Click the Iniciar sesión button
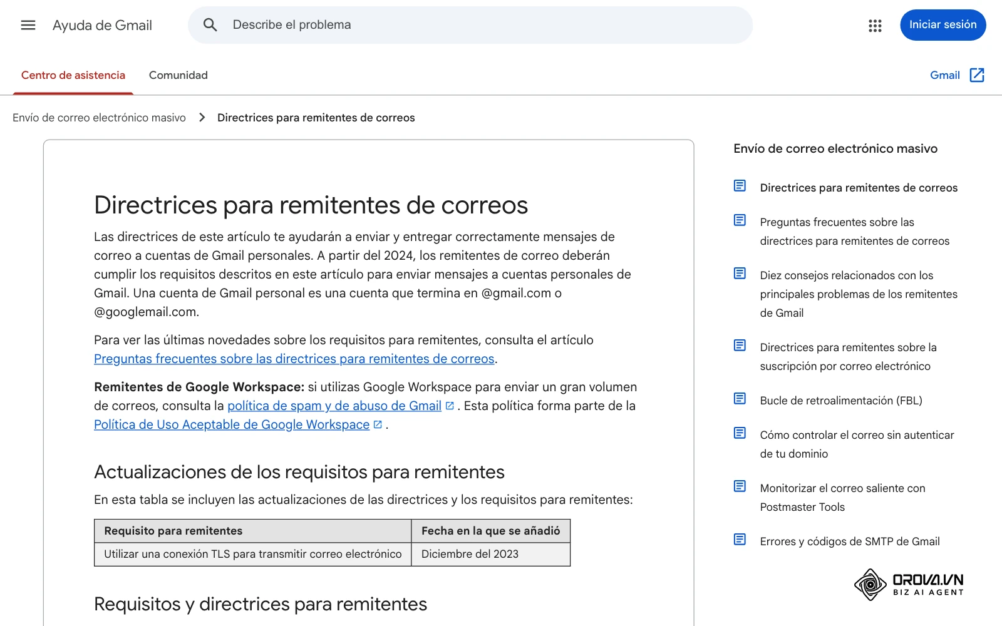Screen dimensions: 1002x626 [x=943, y=25]
